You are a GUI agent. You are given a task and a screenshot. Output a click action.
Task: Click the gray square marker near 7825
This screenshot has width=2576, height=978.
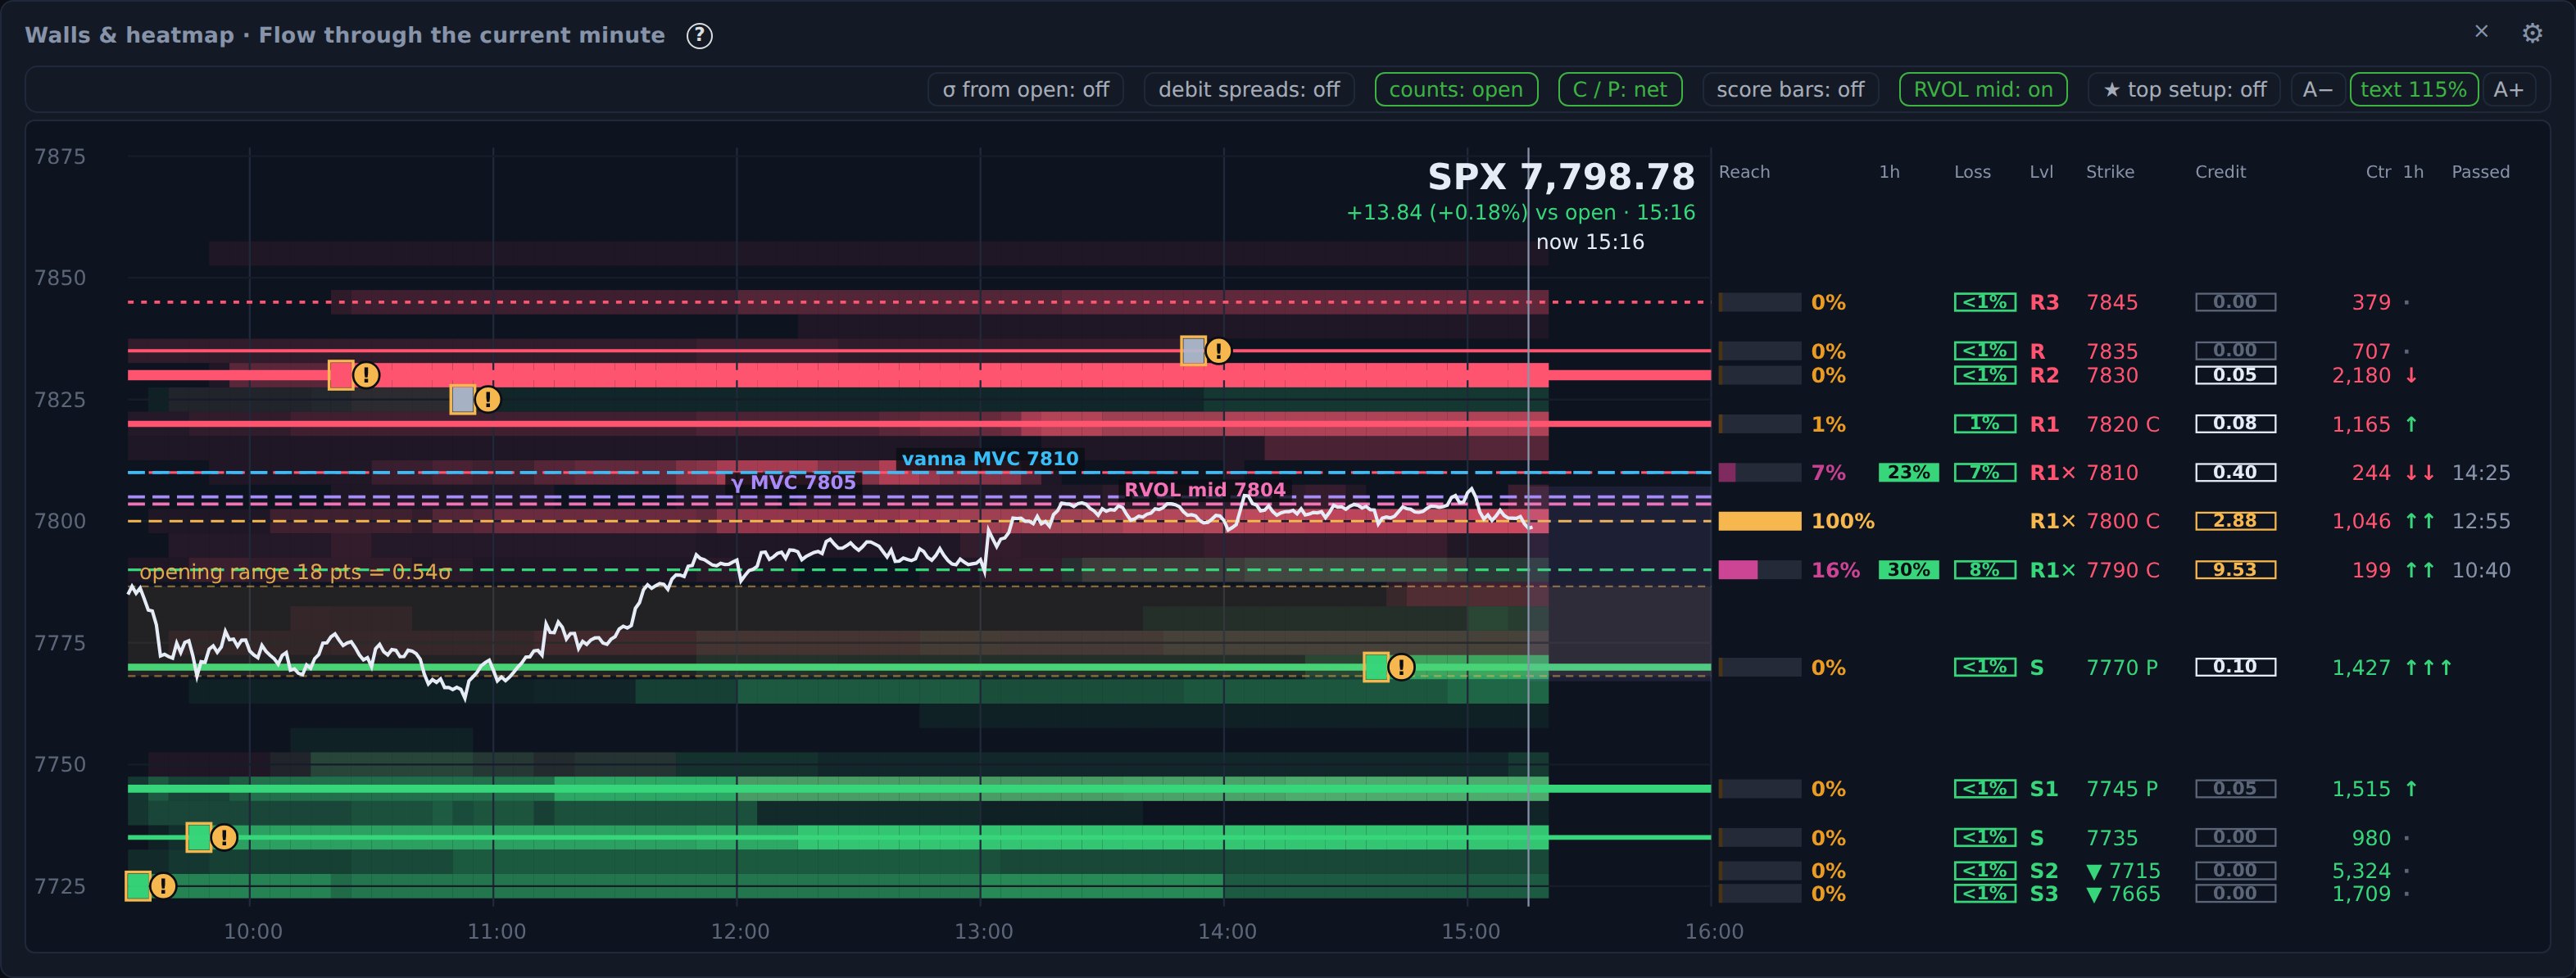[462, 400]
